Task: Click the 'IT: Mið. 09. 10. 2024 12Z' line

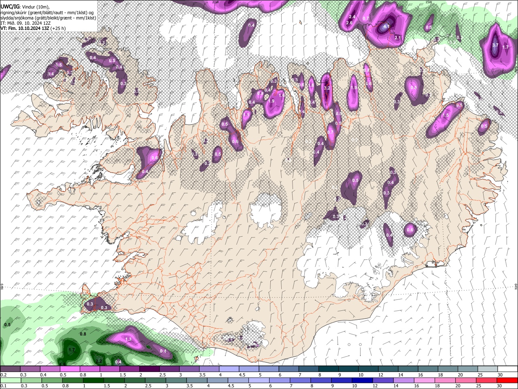Action: click(25, 23)
